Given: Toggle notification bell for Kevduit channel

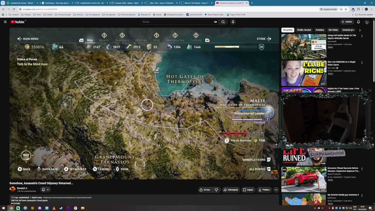Looking at the screenshot, I should click(x=45, y=190).
